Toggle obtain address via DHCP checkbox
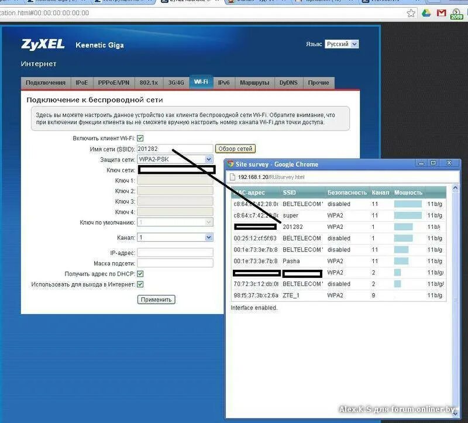Viewport: 468px width, 423px height. pos(140,274)
